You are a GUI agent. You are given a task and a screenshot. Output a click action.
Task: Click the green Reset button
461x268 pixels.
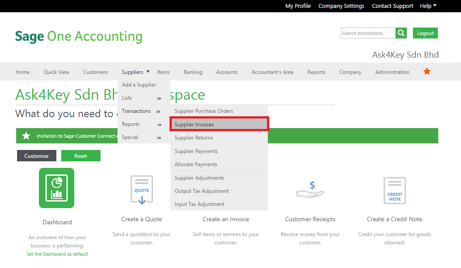(x=80, y=156)
